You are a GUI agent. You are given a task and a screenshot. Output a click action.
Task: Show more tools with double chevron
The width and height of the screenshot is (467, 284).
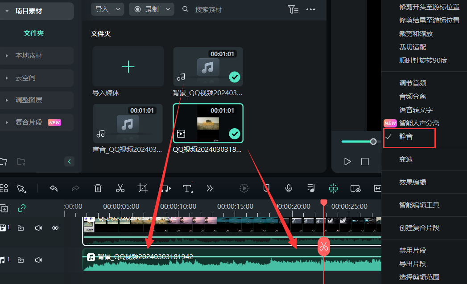pos(210,188)
